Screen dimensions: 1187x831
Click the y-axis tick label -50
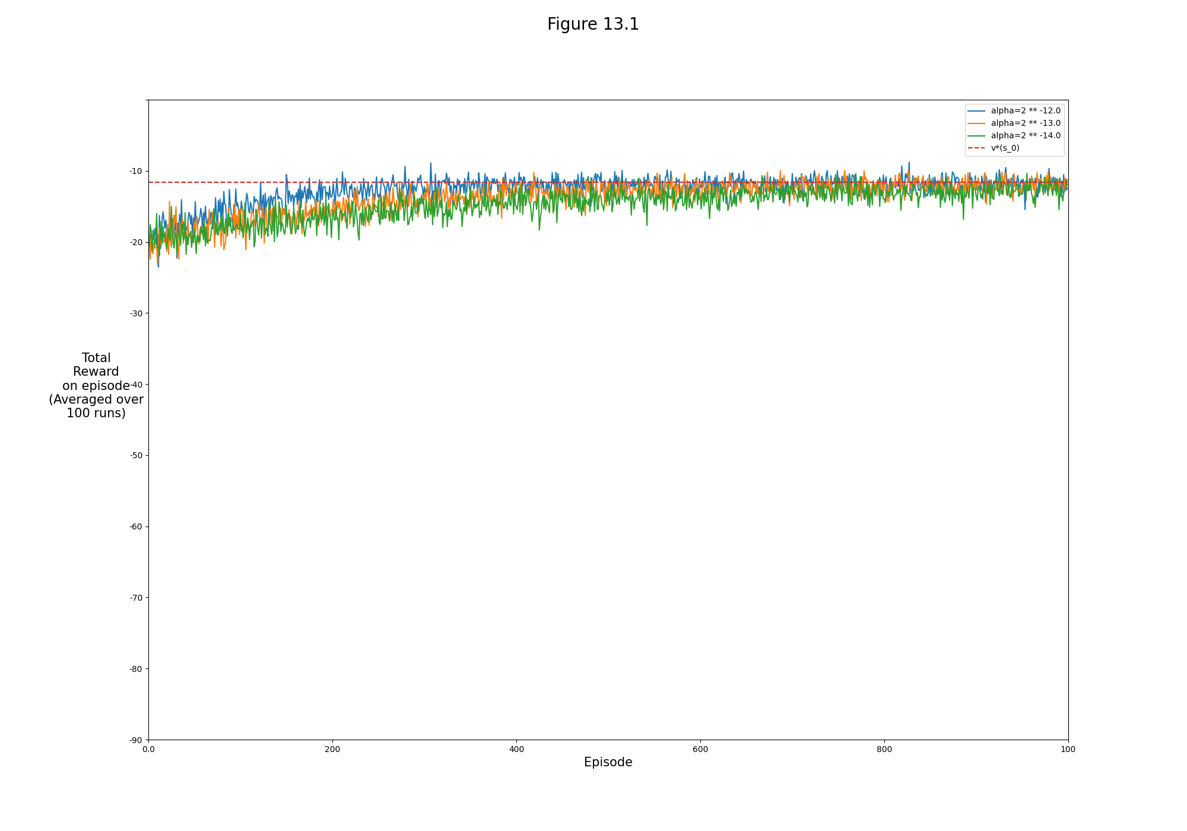[x=136, y=456]
